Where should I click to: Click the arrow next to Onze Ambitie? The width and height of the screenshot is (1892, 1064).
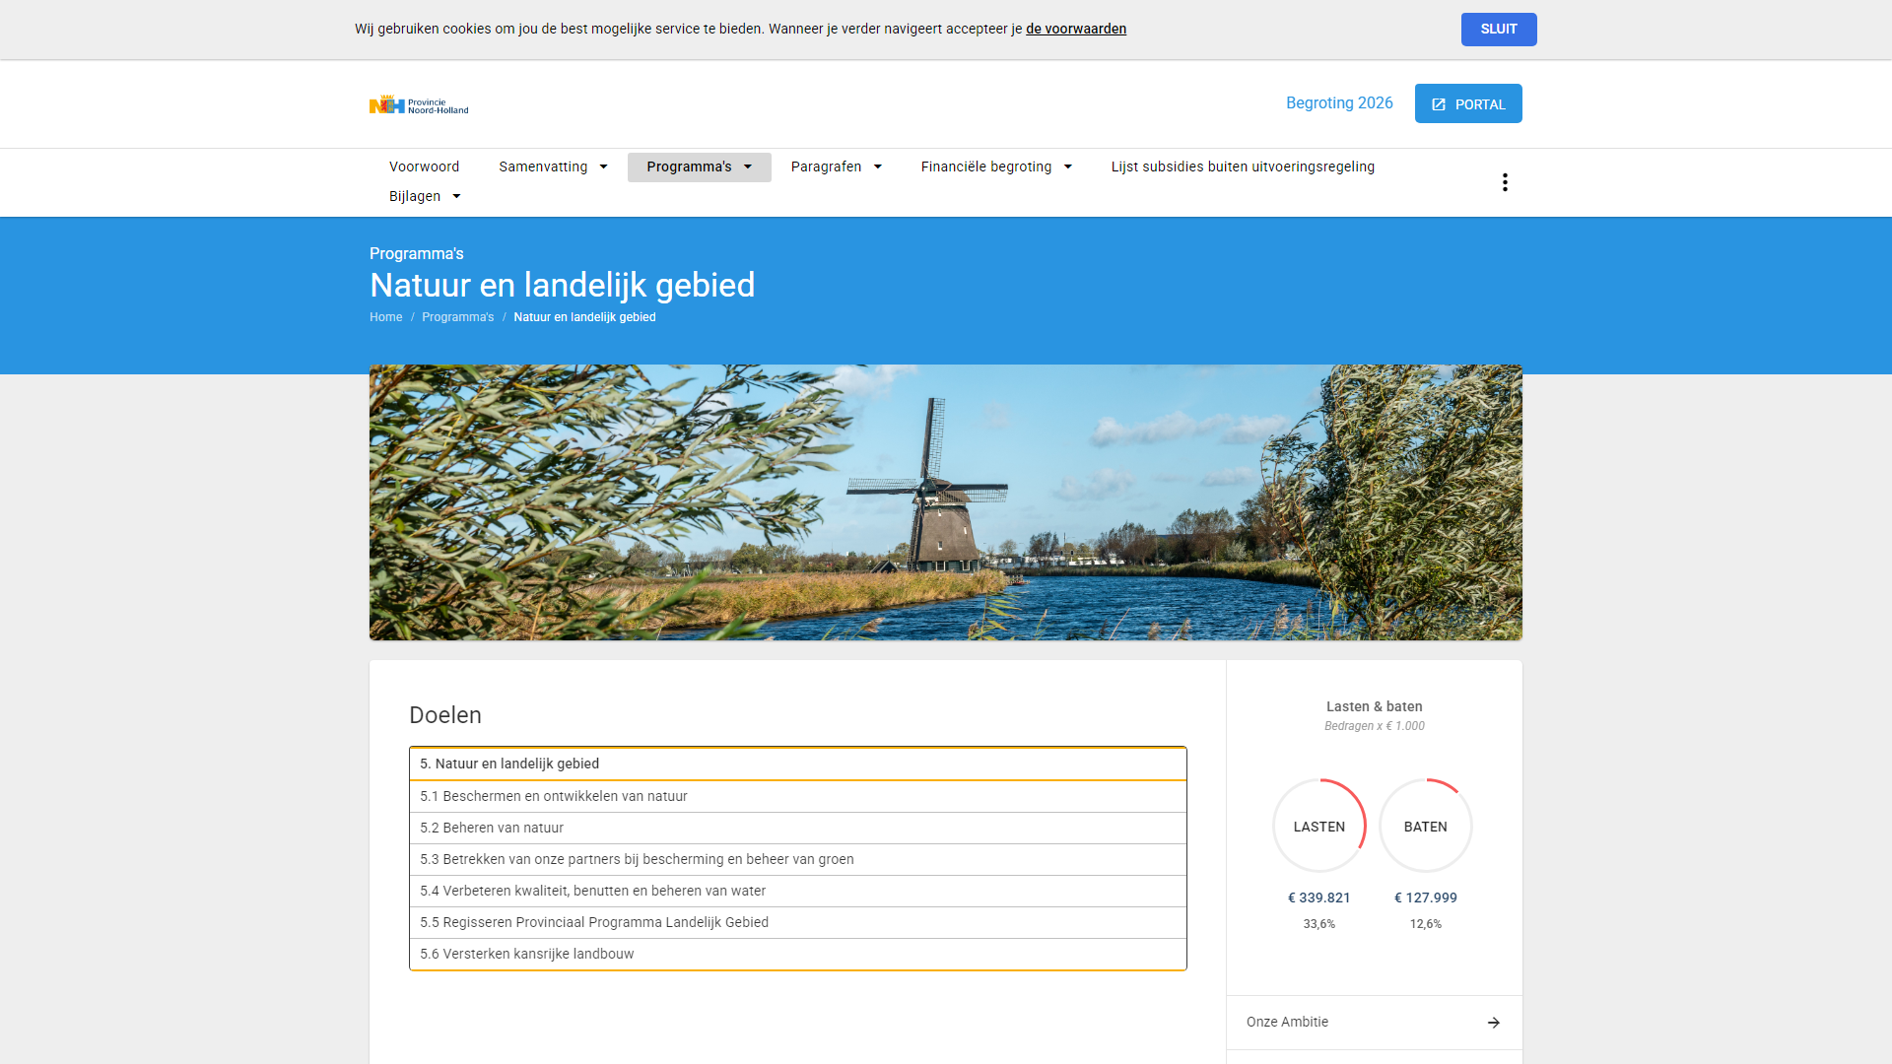click(x=1494, y=1023)
